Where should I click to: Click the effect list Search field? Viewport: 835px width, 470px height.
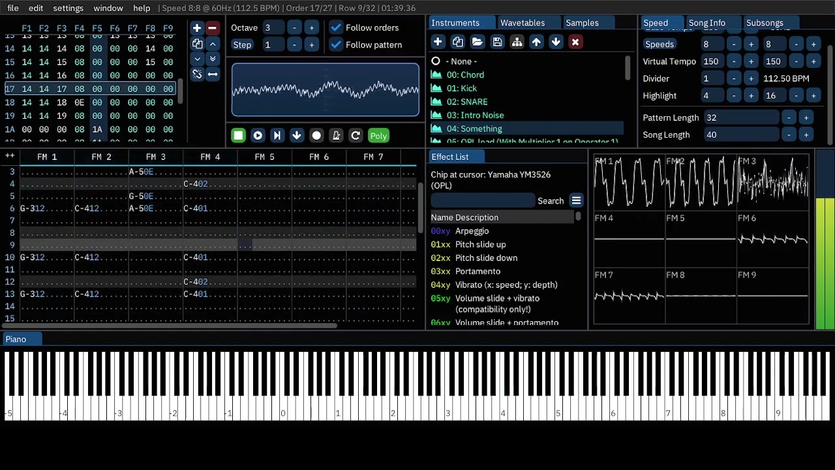click(x=482, y=201)
